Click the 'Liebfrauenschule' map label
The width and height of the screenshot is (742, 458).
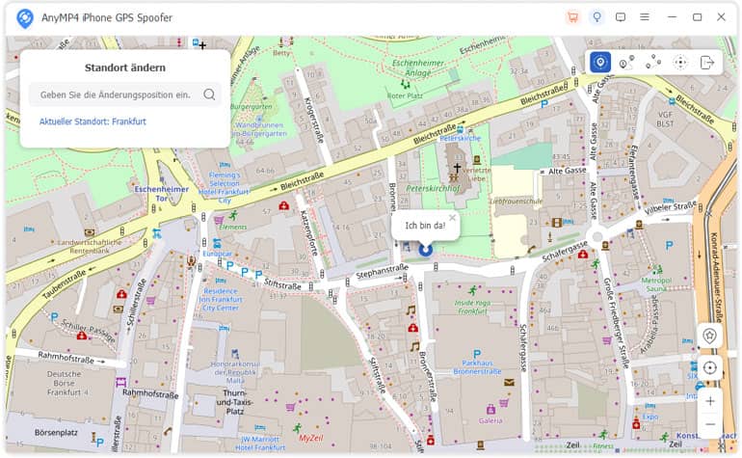click(x=516, y=202)
